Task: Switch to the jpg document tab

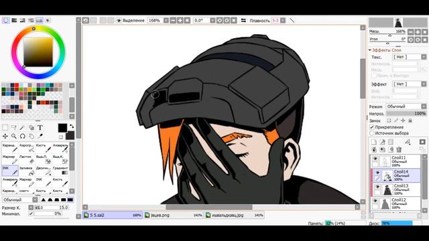Action: tap(235, 215)
